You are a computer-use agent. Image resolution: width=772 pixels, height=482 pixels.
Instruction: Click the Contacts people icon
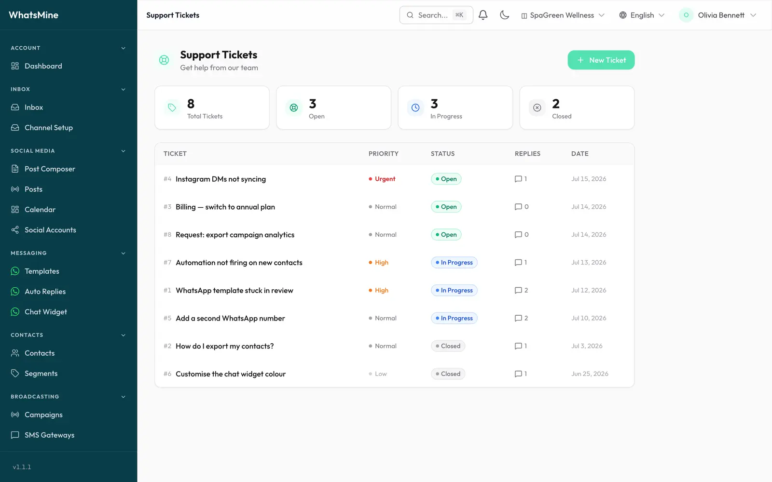[15, 353]
